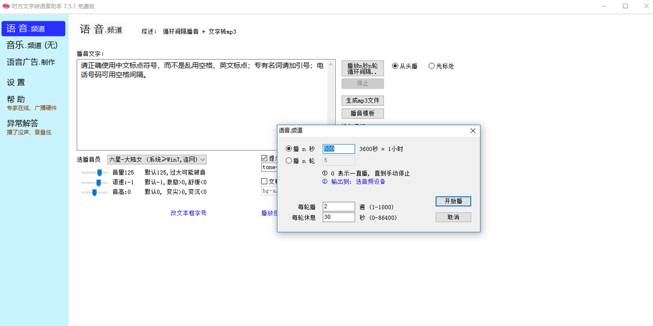Click the 每轮休息 seconds input field

(338, 217)
